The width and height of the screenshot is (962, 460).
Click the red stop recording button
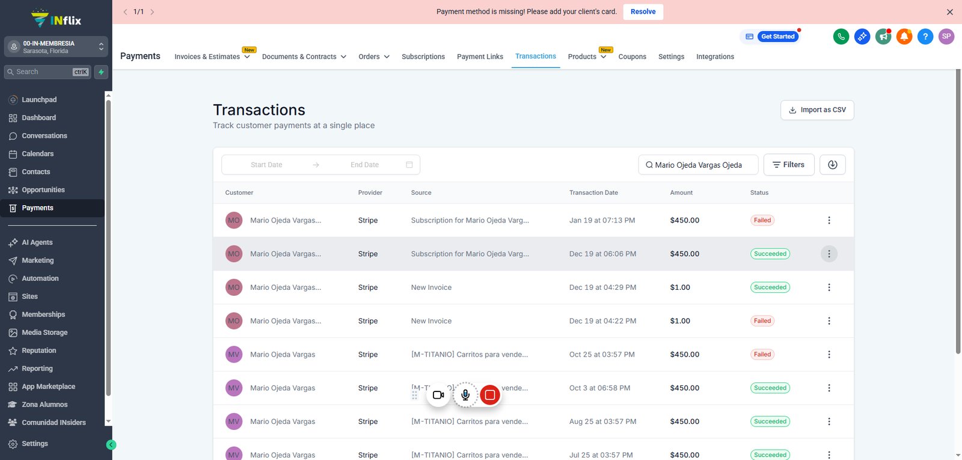click(x=490, y=395)
